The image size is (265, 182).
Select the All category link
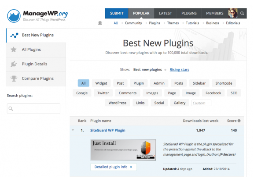[116, 23]
